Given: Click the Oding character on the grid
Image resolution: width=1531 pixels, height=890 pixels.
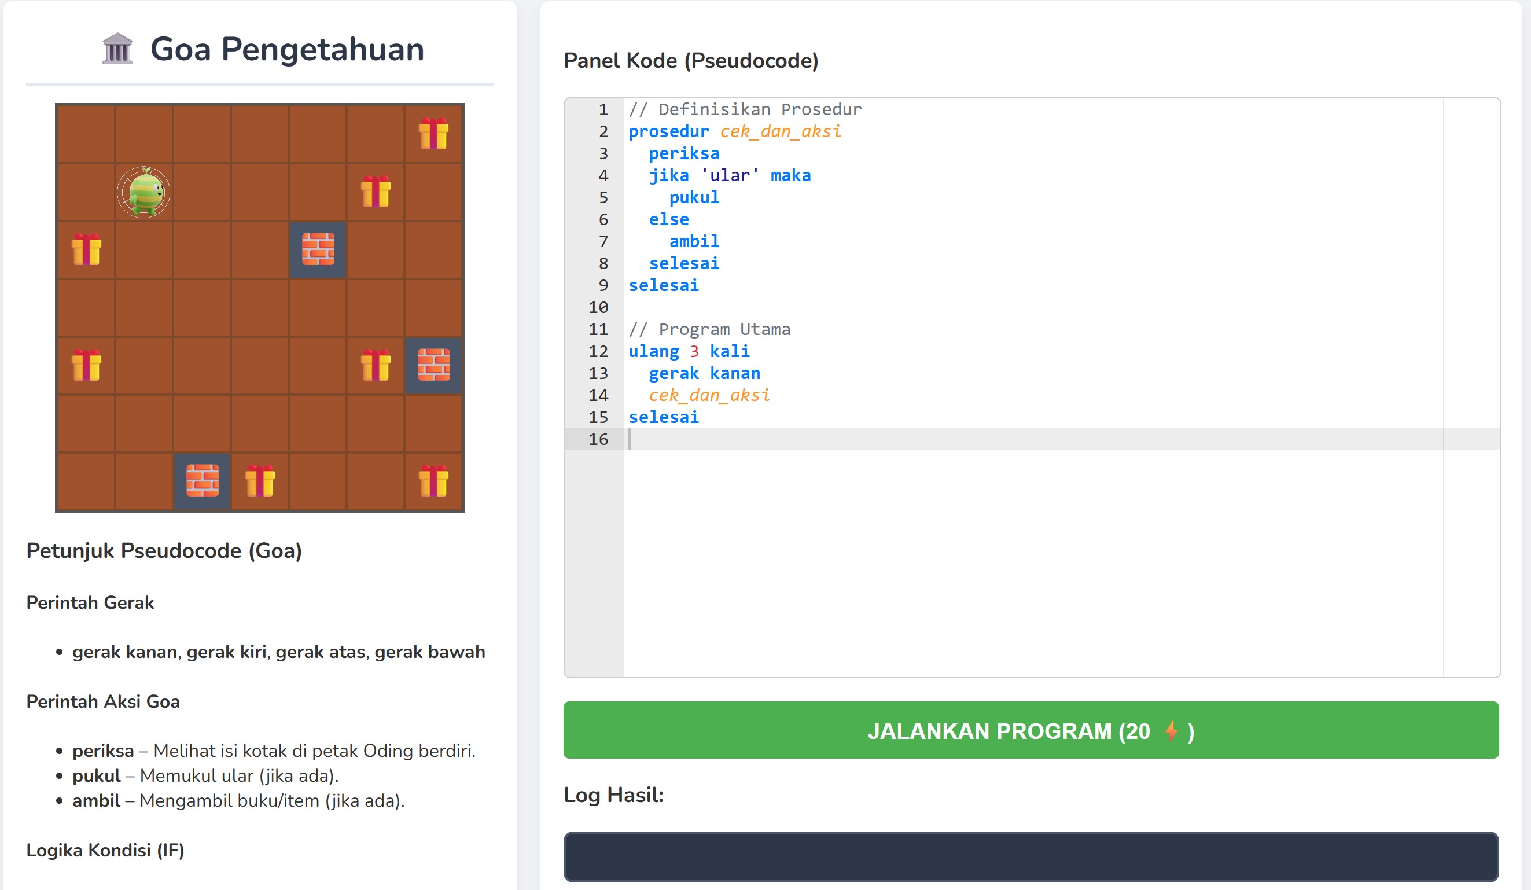Looking at the screenshot, I should pos(144,192).
